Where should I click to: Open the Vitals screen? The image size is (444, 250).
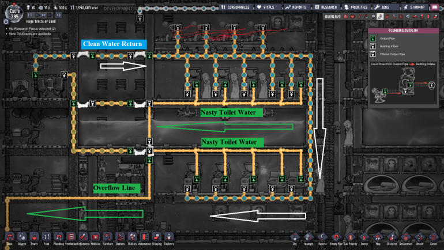pos(269,7)
